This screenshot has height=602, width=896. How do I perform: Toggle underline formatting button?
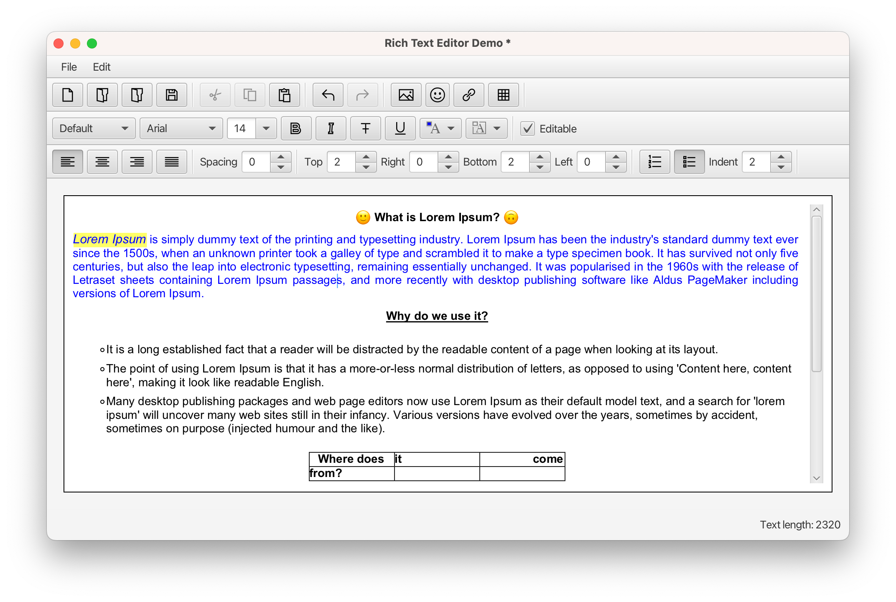click(400, 129)
